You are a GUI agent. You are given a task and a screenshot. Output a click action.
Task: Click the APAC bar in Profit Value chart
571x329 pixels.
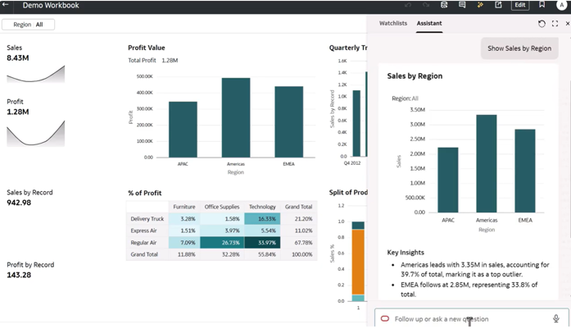[183, 130]
